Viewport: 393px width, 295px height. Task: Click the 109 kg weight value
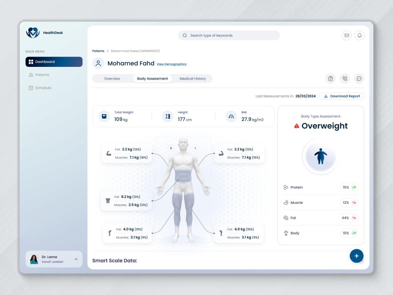121,120
